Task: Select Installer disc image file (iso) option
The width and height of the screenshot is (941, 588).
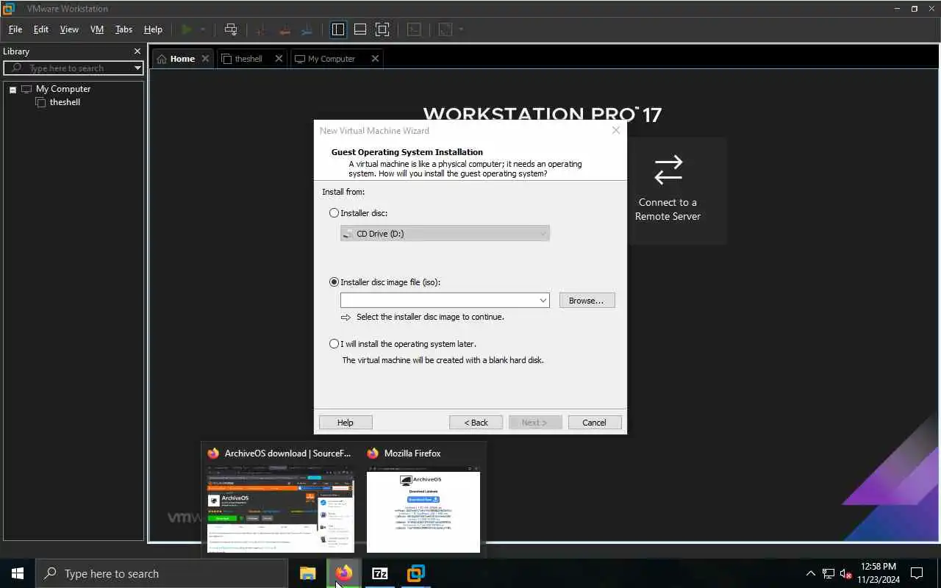Action: (334, 282)
